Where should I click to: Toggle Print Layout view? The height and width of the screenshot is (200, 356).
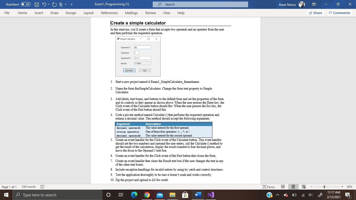(293, 187)
